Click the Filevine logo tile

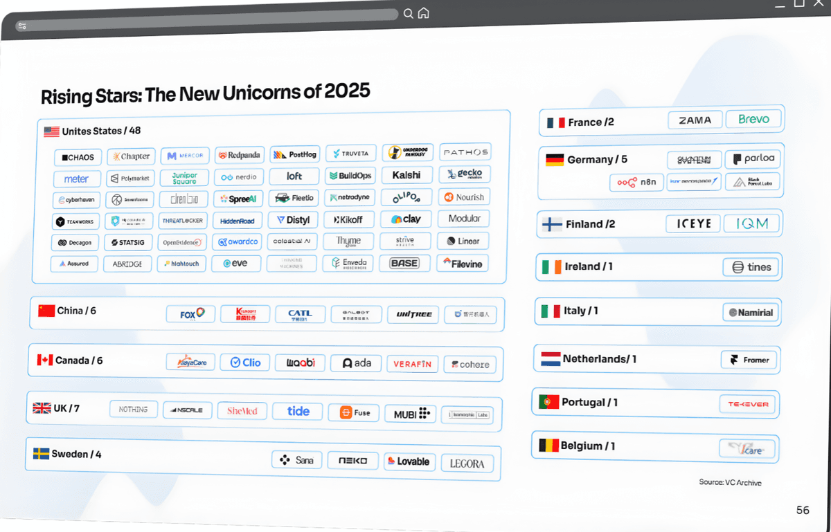point(463,263)
